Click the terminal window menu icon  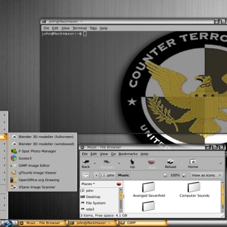pos(44,22)
